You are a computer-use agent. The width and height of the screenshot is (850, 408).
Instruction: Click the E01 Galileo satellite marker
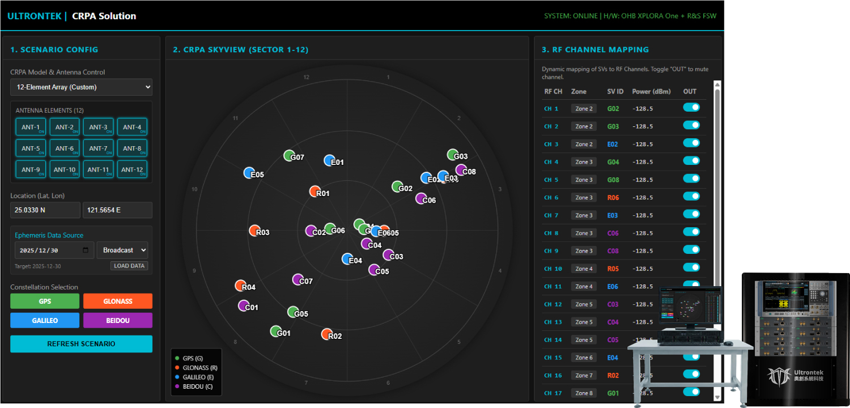click(x=329, y=161)
